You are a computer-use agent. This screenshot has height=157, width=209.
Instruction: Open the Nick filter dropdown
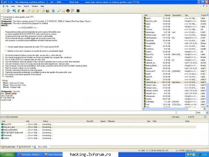click(207, 113)
